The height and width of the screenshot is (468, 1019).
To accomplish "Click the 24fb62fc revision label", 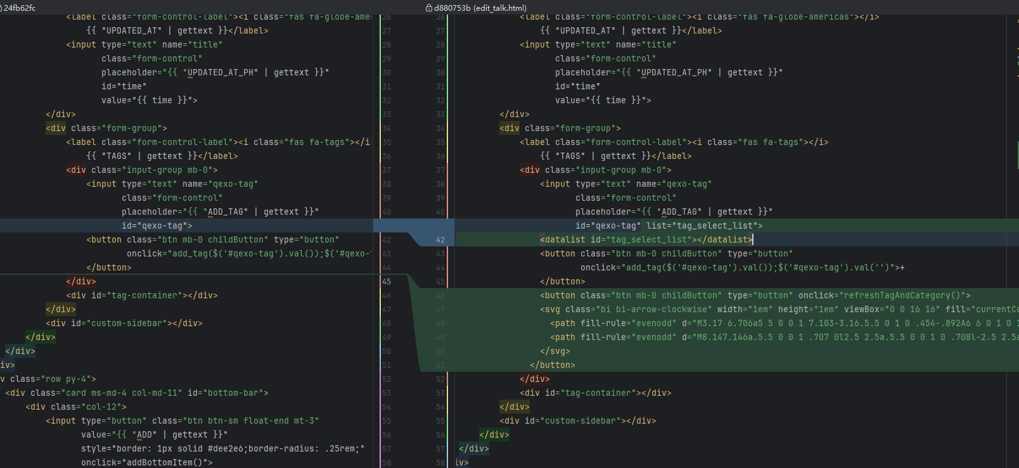I will pyautogui.click(x=20, y=8).
